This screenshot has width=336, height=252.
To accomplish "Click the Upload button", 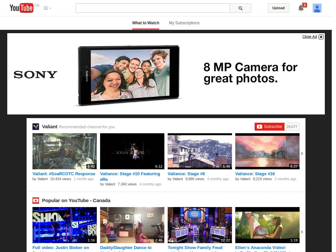I will tap(278, 8).
